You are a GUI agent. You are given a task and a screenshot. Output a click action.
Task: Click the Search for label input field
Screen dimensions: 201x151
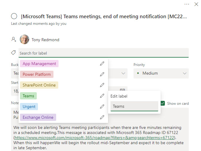(x=103, y=53)
